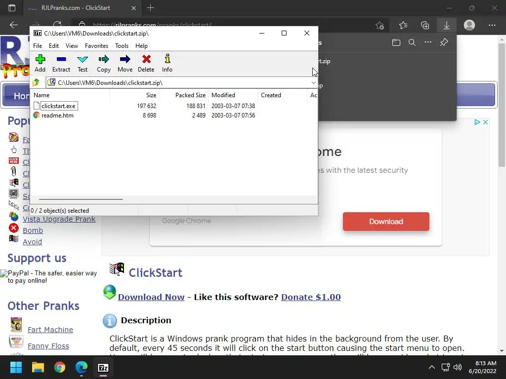Open the Fart Machine link
Viewport: 506px width, 379px height.
coord(50,329)
